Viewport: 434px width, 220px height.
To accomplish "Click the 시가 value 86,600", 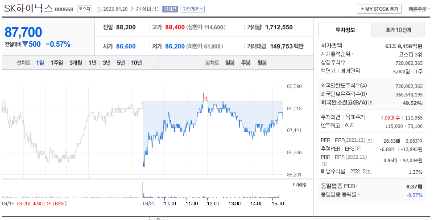I will click(126, 46).
